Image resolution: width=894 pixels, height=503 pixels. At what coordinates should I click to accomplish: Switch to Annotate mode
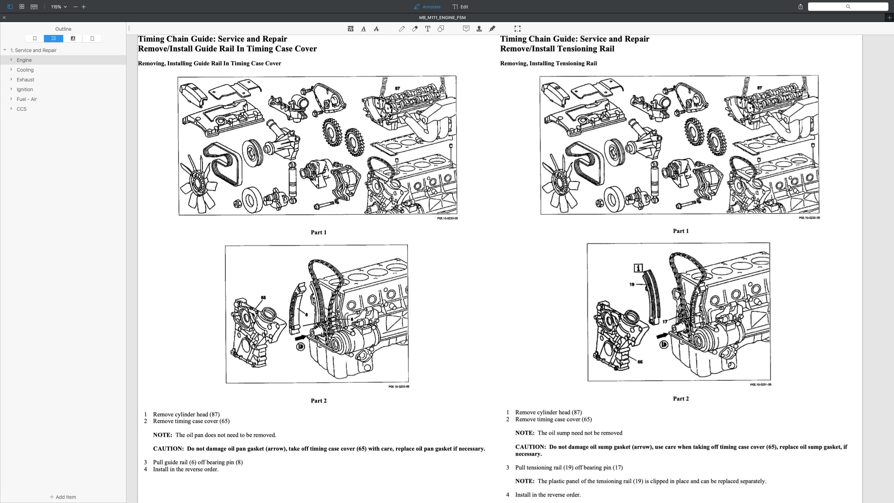coord(427,7)
